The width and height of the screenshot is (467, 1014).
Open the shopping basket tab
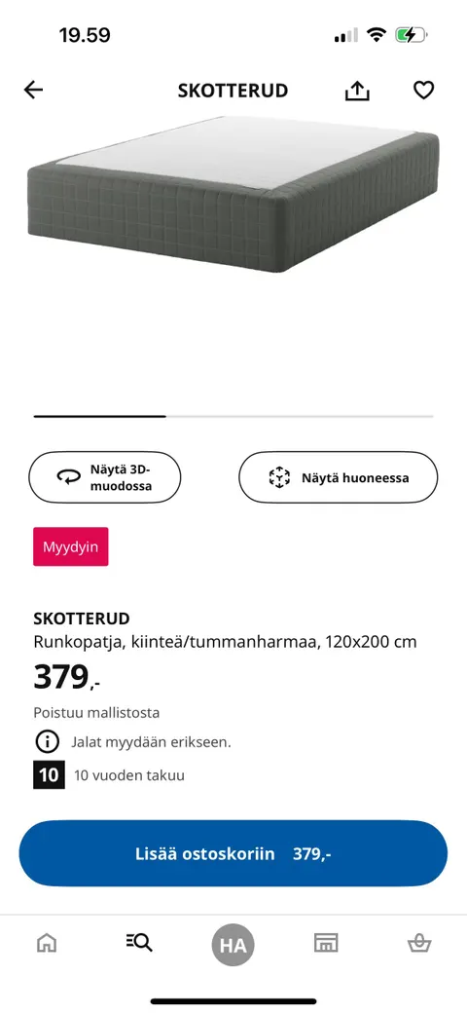[x=420, y=944]
